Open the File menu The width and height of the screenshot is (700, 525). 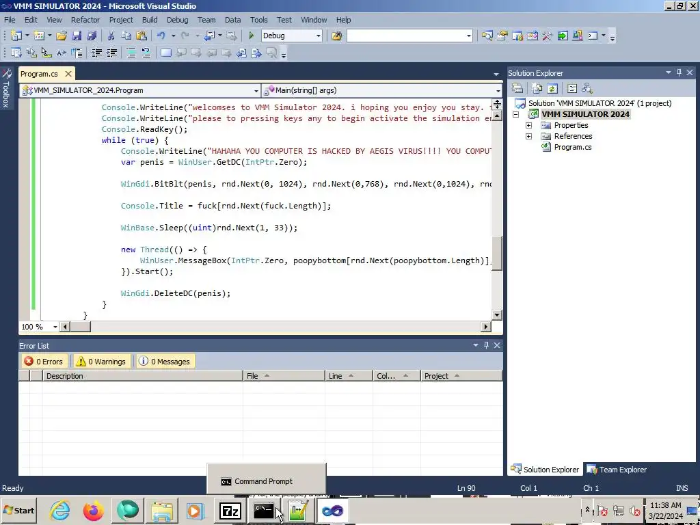point(10,20)
